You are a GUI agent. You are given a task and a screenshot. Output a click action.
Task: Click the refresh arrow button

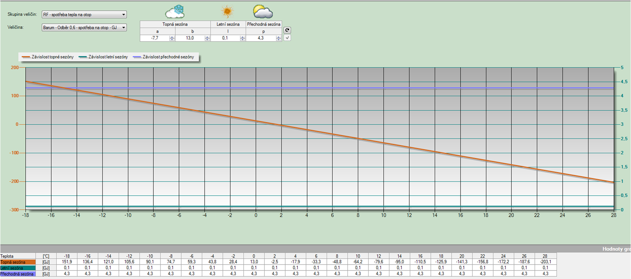pyautogui.click(x=287, y=30)
